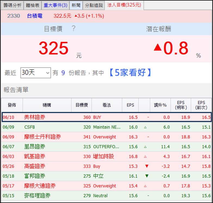The height and width of the screenshot is (203, 213).
Task: Click the 增加持股 rating for 凱基證券
Action: (104, 156)
